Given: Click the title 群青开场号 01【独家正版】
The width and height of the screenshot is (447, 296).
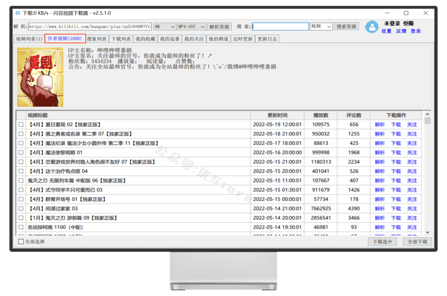Looking at the screenshot, I should pos(67,199).
